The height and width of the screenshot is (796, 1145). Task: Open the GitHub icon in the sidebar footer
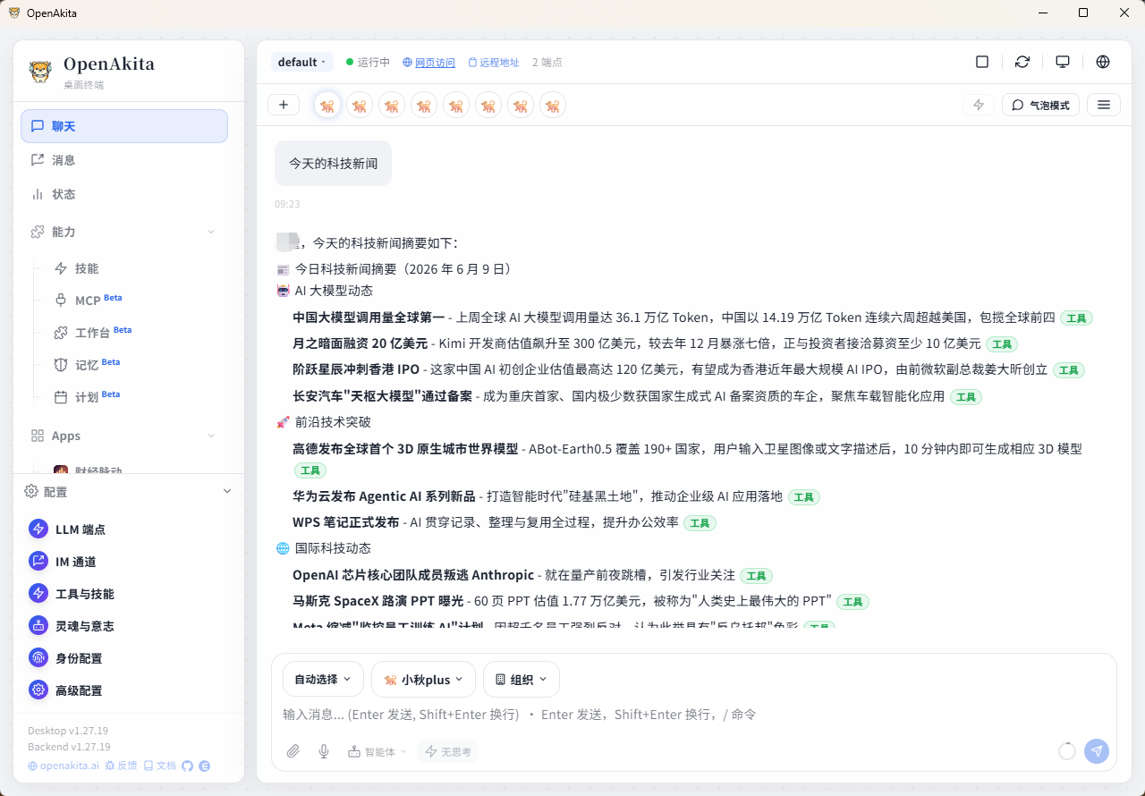pyautogui.click(x=187, y=766)
